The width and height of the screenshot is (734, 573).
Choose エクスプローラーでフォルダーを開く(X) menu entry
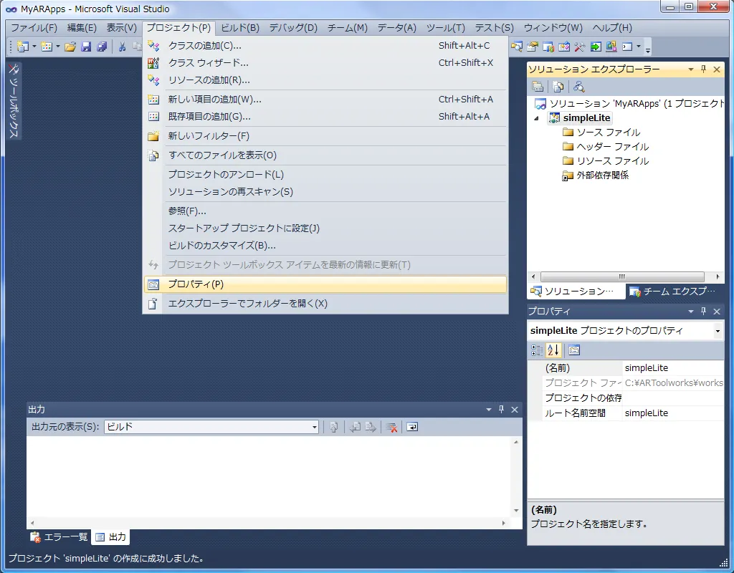click(x=325, y=303)
